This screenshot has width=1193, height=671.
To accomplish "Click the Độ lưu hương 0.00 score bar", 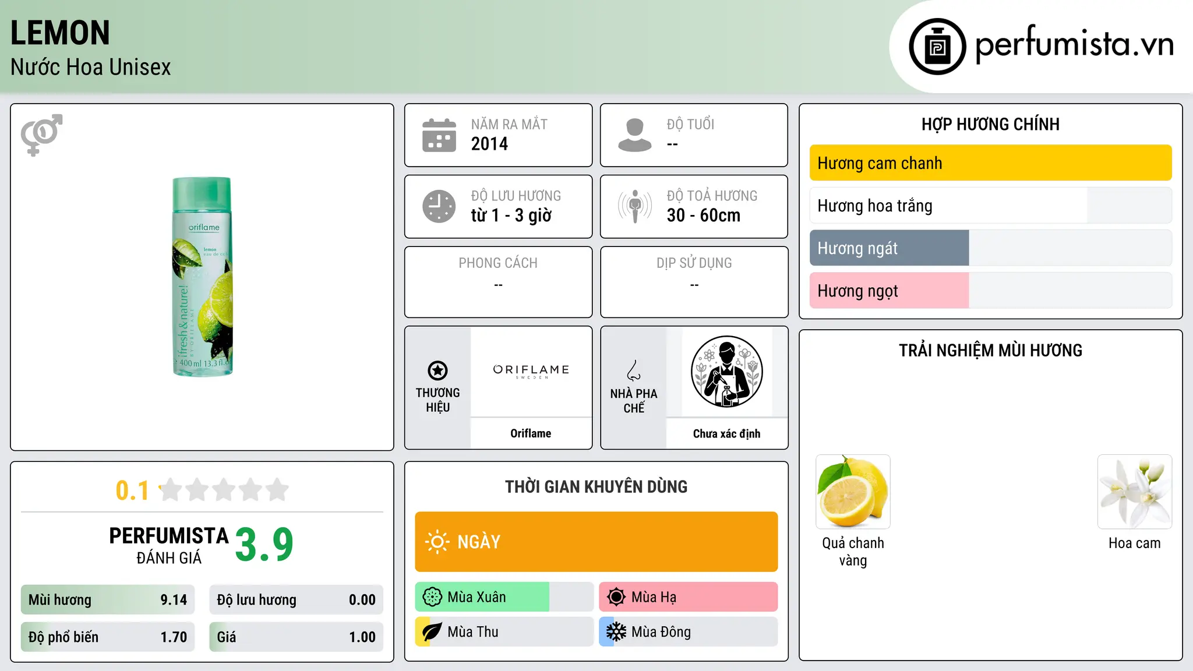I will (297, 600).
